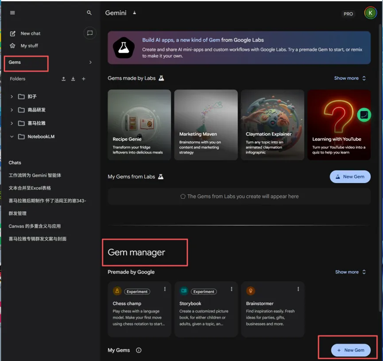Click the search magnifier icon
The width and height of the screenshot is (383, 361).
pyautogui.click(x=89, y=13)
